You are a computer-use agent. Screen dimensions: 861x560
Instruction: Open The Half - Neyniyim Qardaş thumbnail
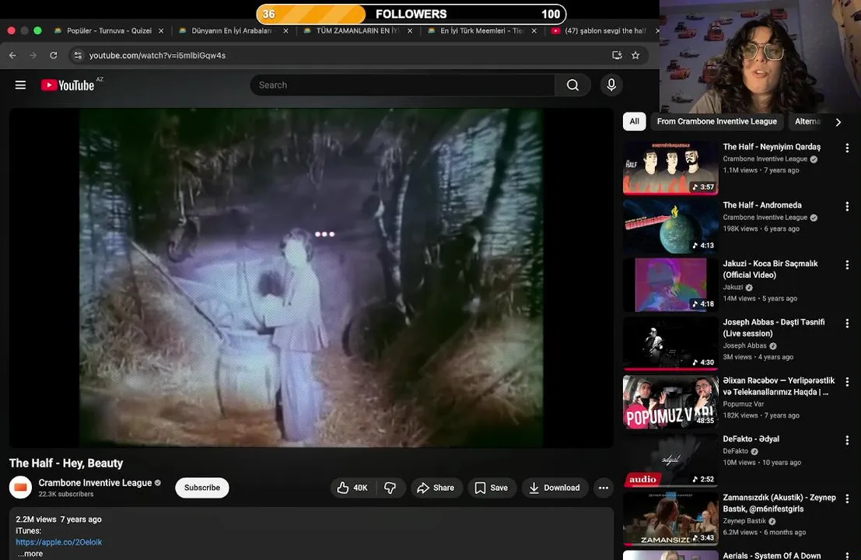[x=670, y=168]
